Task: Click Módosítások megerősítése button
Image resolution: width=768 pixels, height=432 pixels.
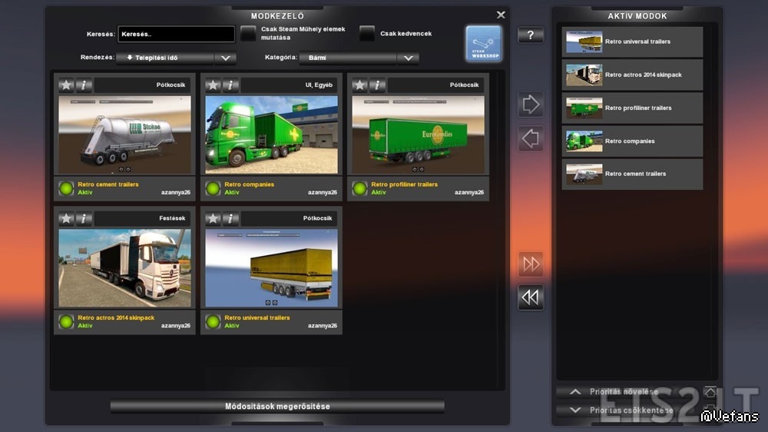Action: (278, 406)
